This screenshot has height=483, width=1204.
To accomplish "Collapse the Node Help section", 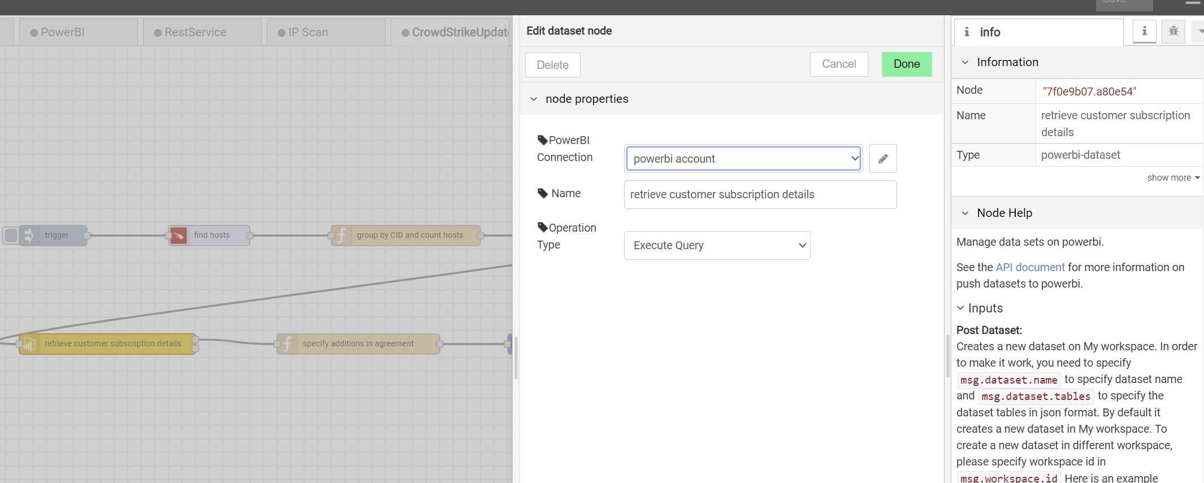I will [965, 213].
